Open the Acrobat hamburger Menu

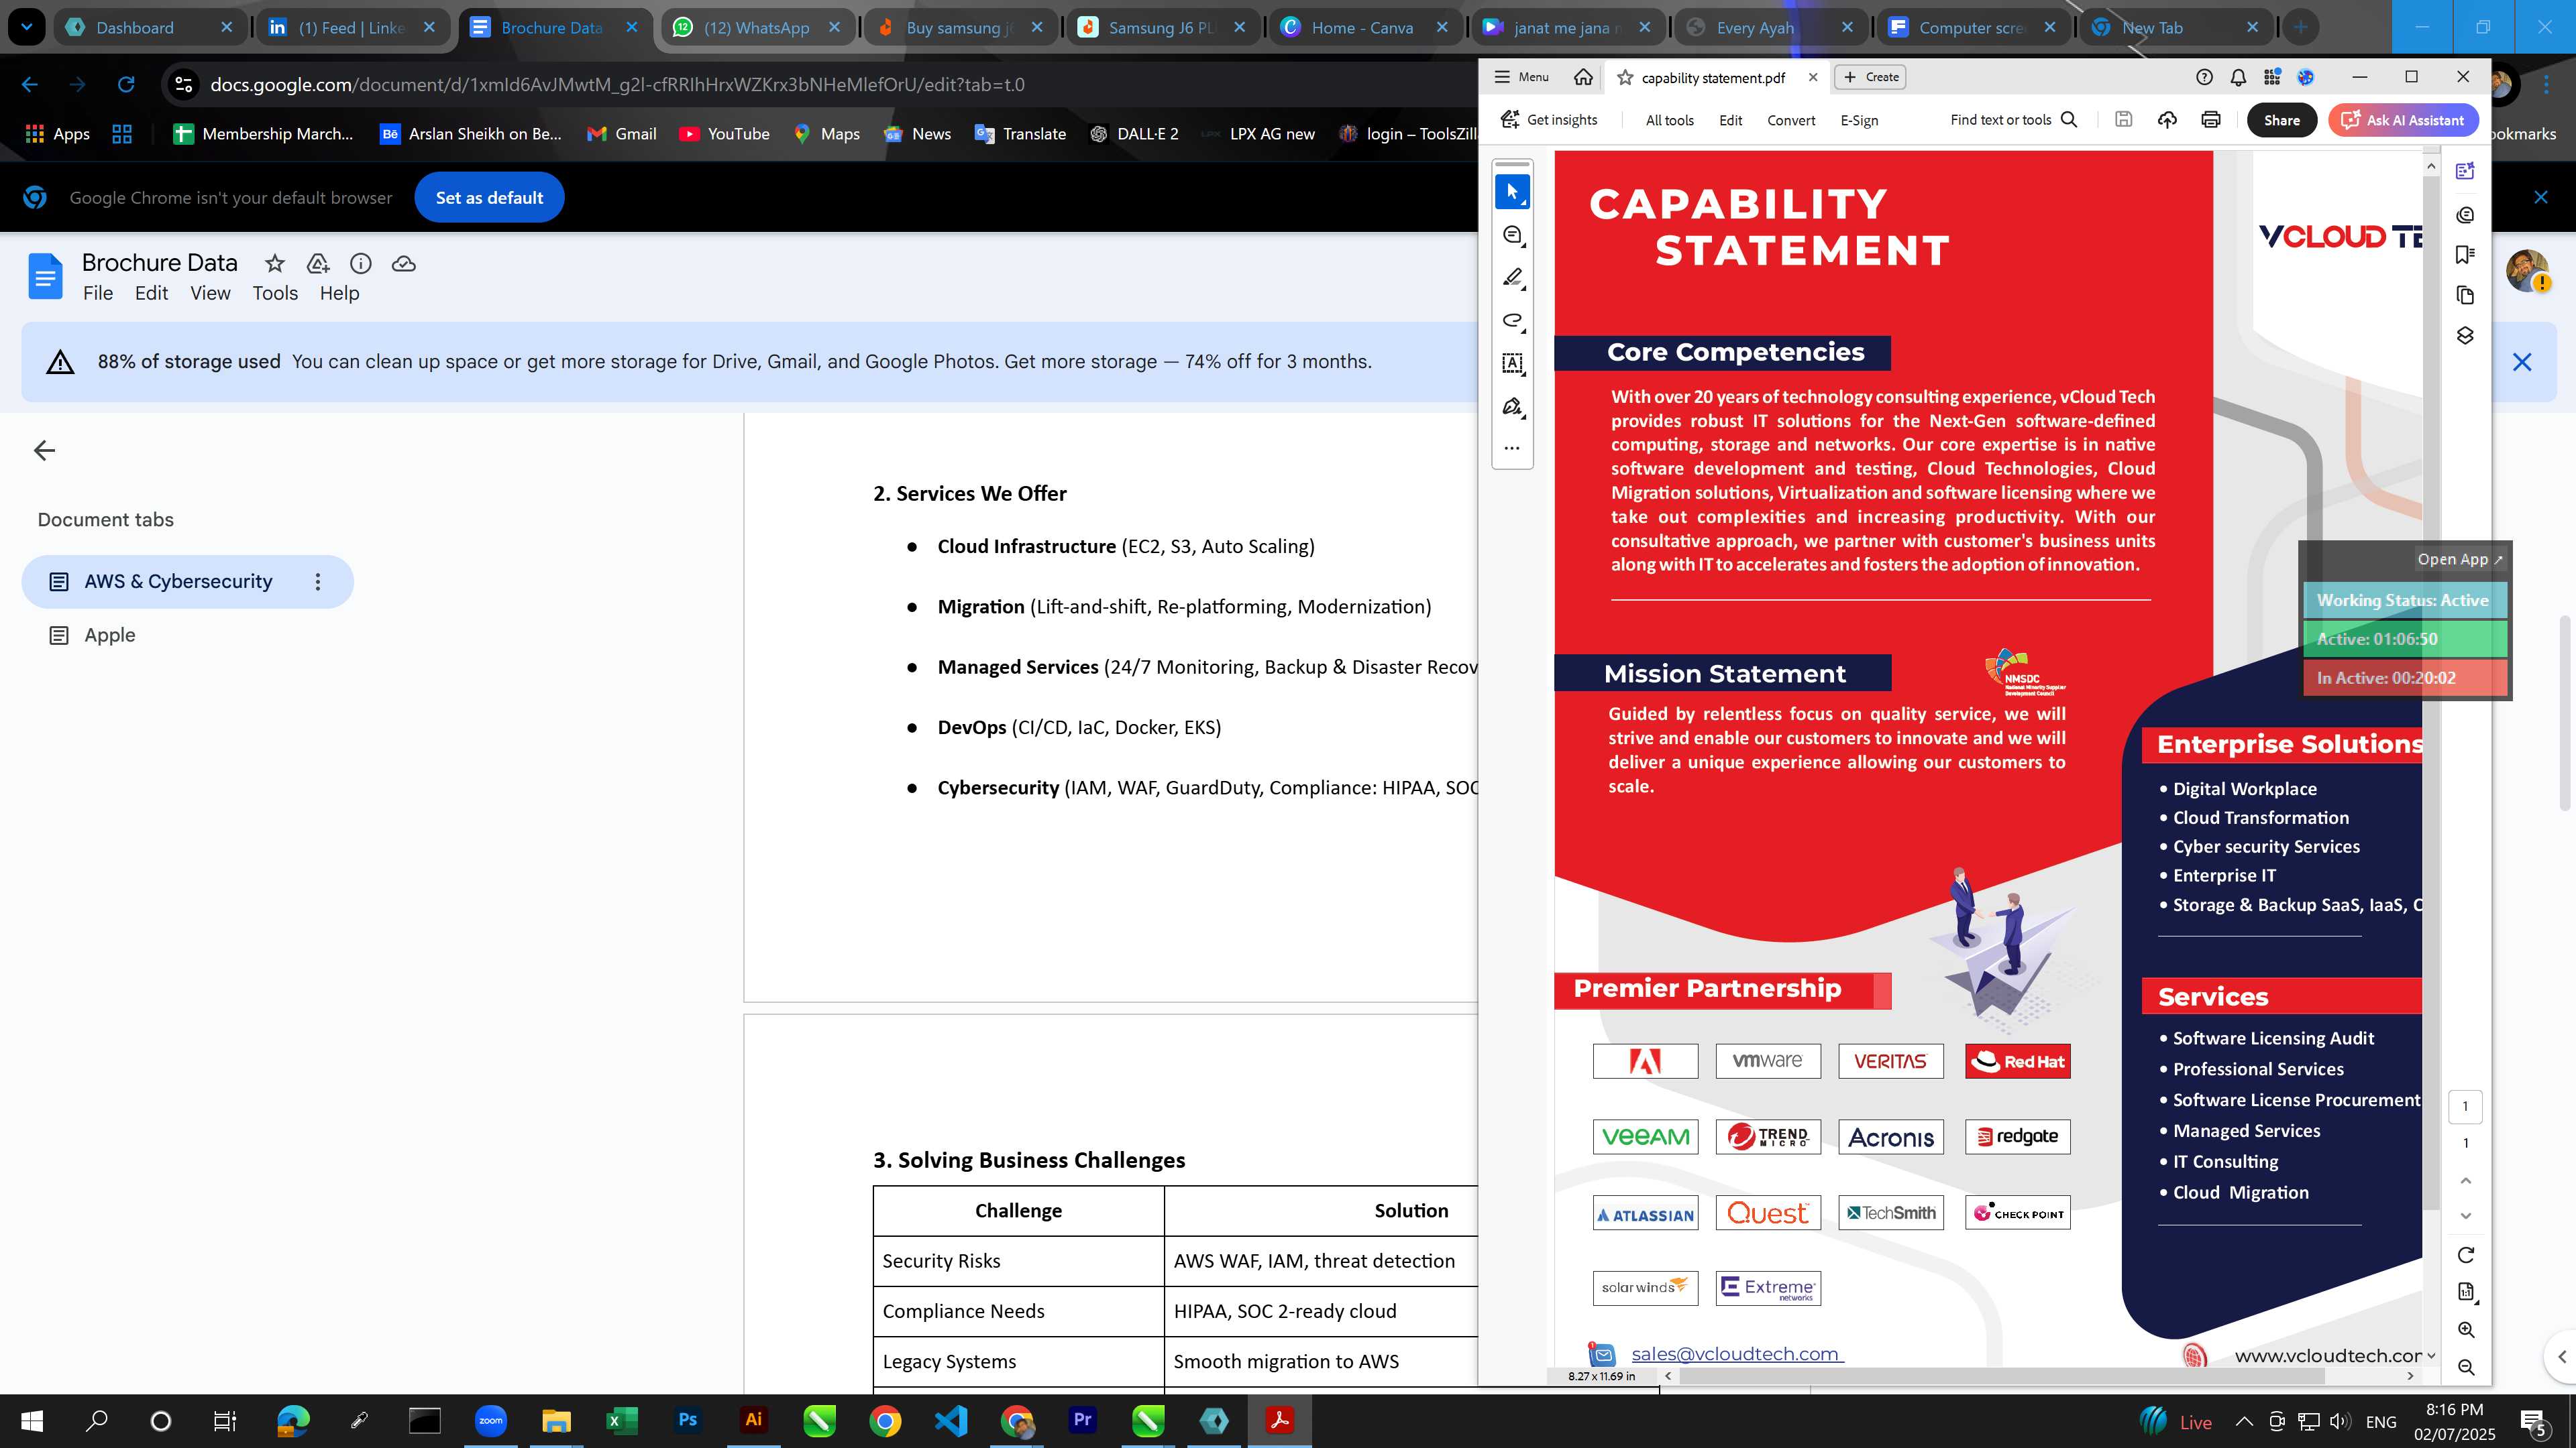1521,77
